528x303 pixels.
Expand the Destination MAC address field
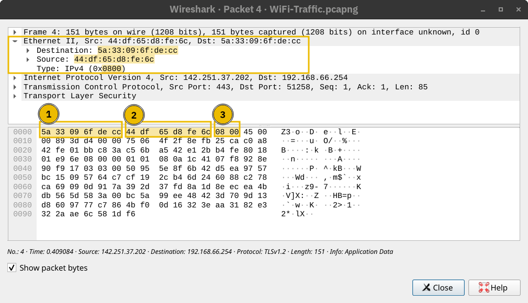coord(28,51)
